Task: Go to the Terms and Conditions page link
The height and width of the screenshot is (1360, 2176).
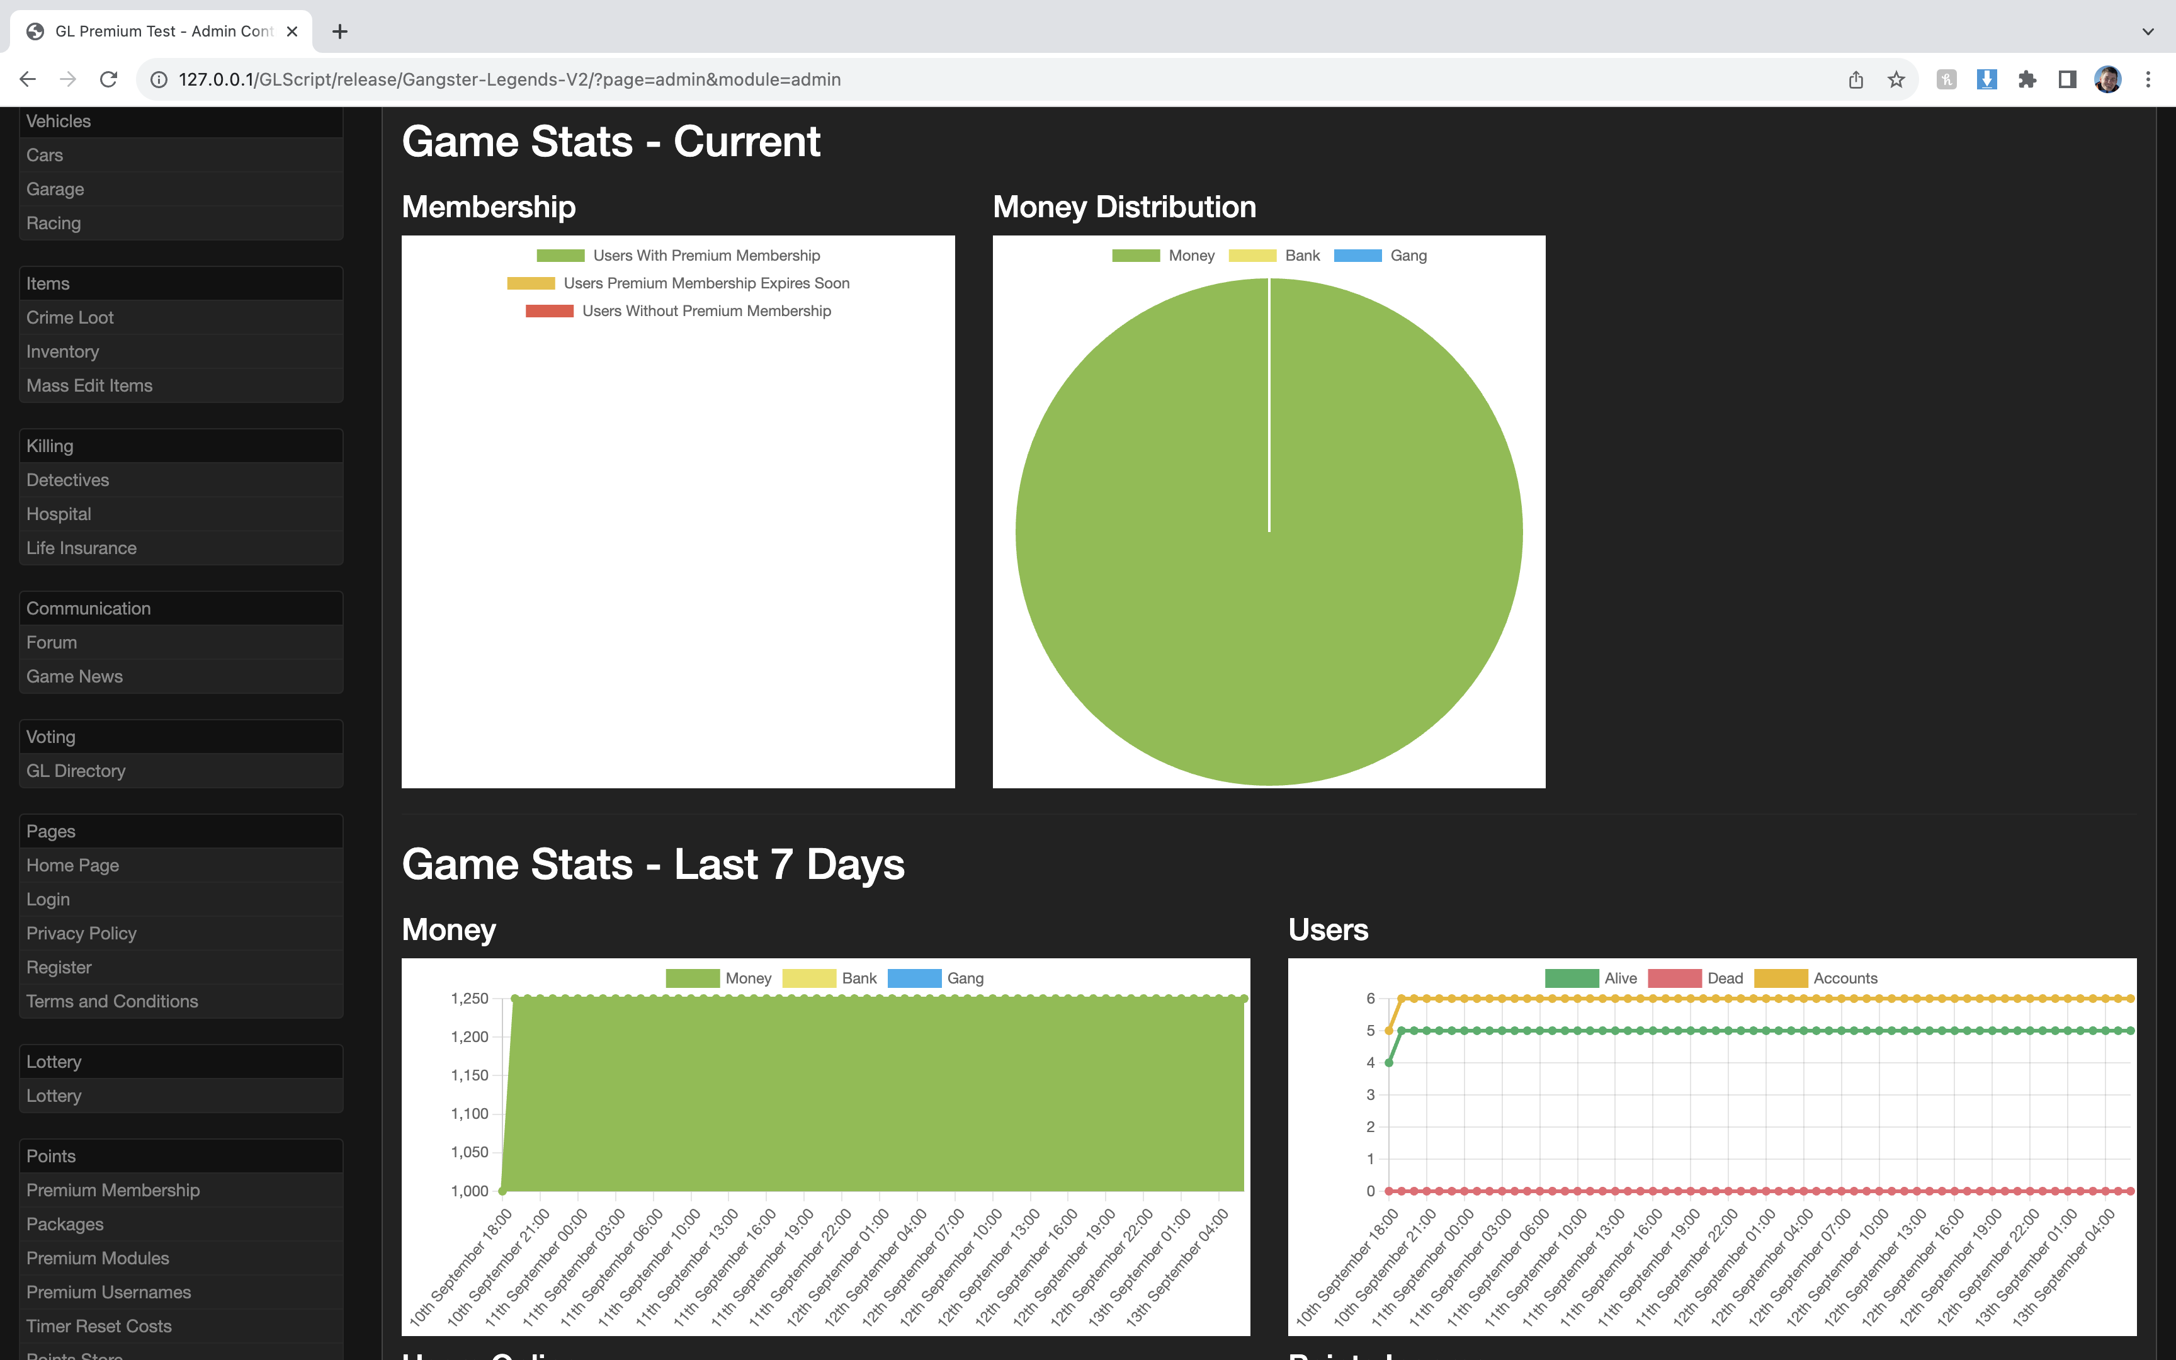Action: point(113,1001)
